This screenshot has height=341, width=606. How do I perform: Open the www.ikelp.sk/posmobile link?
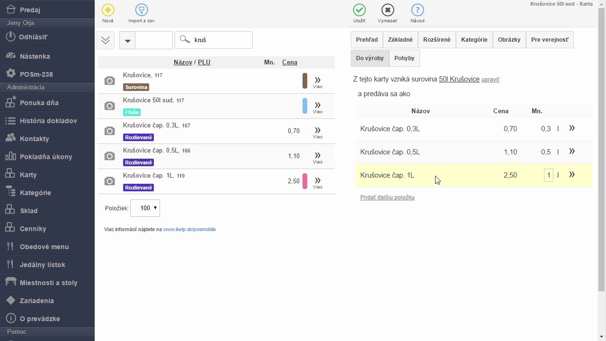pos(189,229)
